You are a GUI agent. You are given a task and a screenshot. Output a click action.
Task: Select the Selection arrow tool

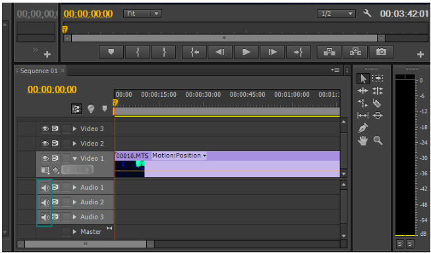[x=363, y=79]
